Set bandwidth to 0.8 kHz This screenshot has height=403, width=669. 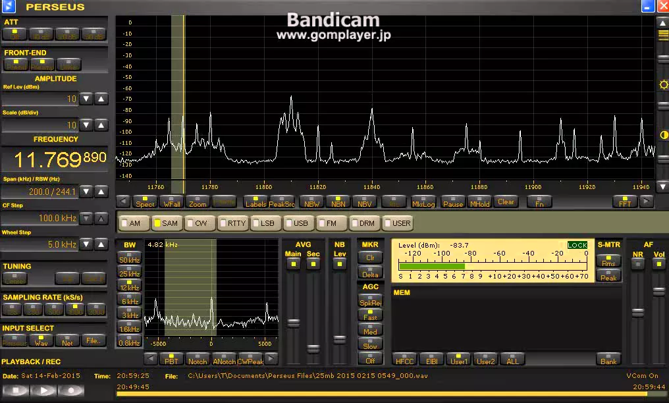click(129, 341)
